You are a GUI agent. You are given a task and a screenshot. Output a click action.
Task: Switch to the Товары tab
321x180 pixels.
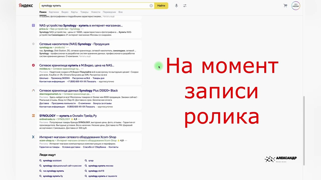[x=84, y=12]
